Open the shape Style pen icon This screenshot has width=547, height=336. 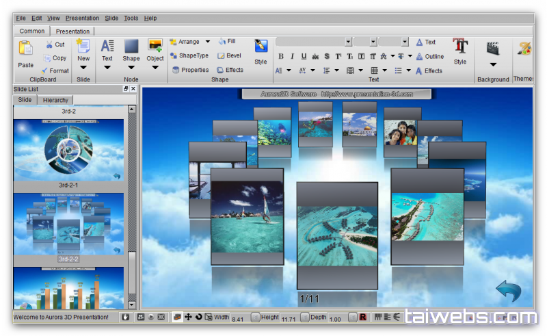point(261,46)
